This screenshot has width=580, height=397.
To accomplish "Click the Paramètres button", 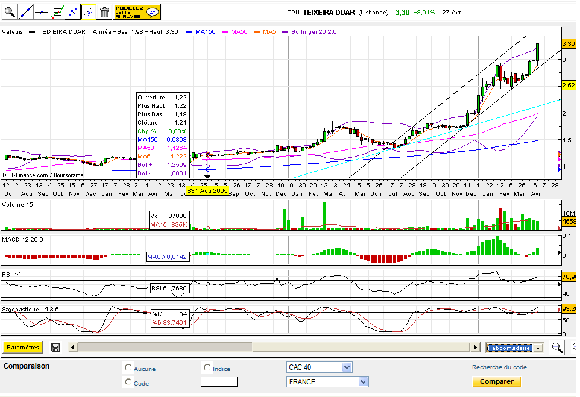I will click(23, 348).
